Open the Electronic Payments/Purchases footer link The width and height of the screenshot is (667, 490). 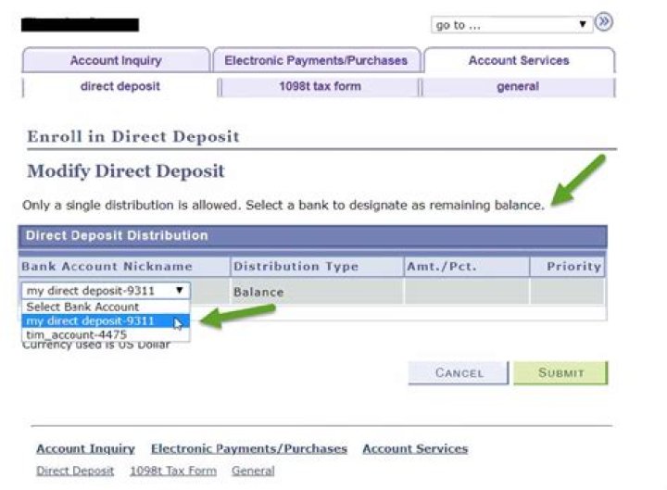tap(248, 449)
